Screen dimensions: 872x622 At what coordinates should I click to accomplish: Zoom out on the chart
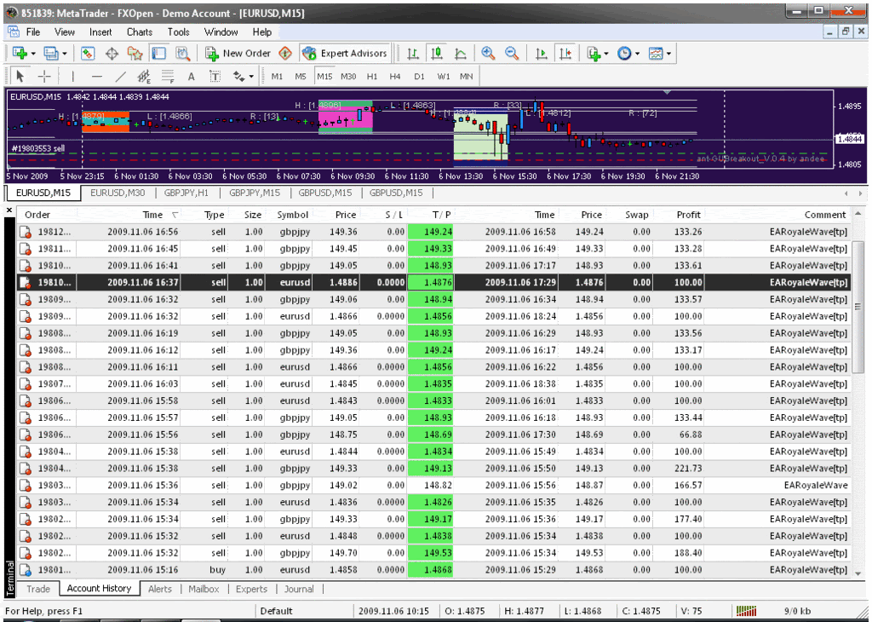tap(512, 54)
